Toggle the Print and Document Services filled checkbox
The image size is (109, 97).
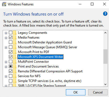10,66
